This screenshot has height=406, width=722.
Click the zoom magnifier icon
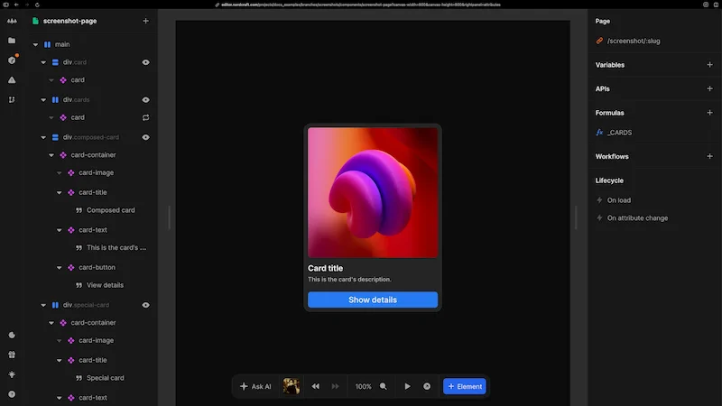coord(383,386)
